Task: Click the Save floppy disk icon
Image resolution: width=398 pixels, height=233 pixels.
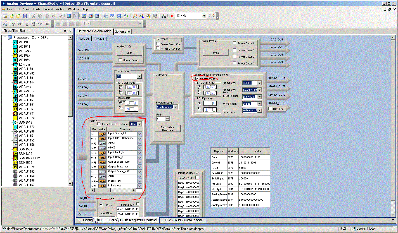Action: pyautogui.click(x=25, y=16)
